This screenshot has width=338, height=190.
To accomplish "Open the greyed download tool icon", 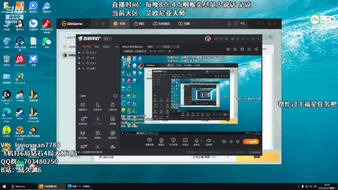I will pyautogui.click(x=98, y=121).
